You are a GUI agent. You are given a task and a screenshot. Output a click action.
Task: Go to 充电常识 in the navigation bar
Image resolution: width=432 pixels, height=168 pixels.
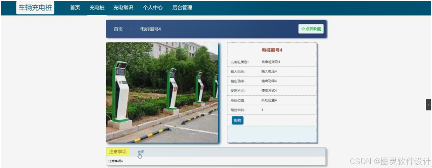pyautogui.click(x=123, y=8)
